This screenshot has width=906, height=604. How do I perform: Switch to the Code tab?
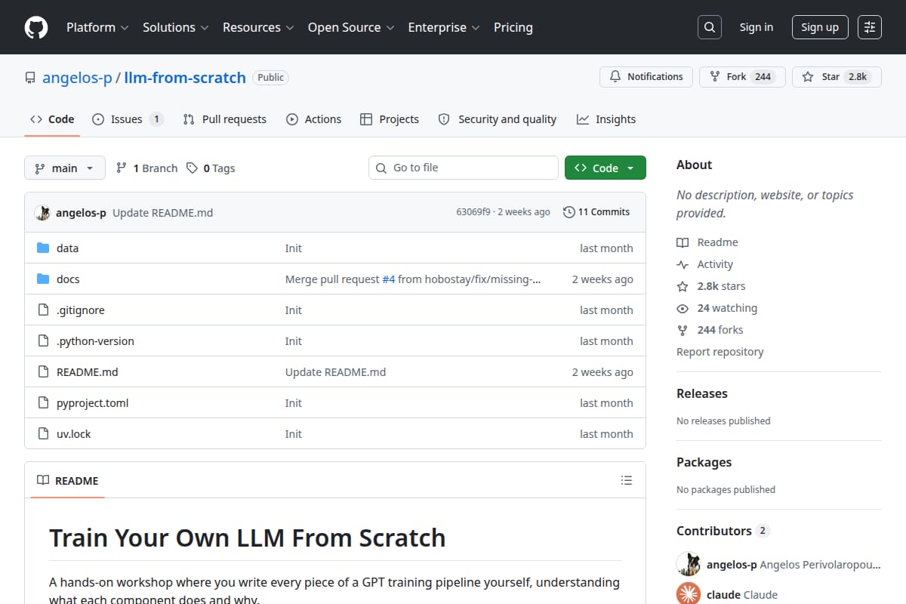pos(52,119)
